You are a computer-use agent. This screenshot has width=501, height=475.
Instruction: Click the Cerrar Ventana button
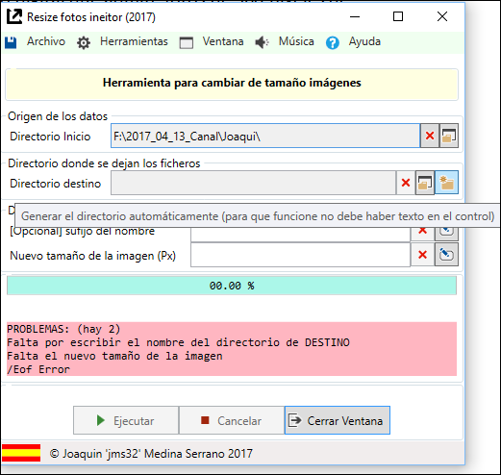point(338,420)
